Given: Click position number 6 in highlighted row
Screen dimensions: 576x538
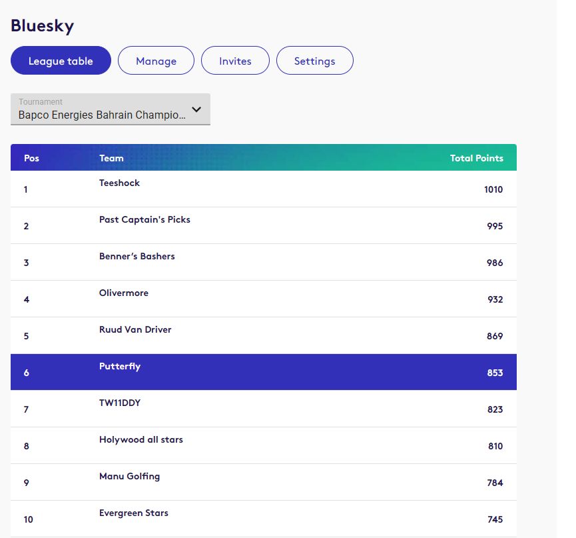Looking at the screenshot, I should pyautogui.click(x=27, y=373).
